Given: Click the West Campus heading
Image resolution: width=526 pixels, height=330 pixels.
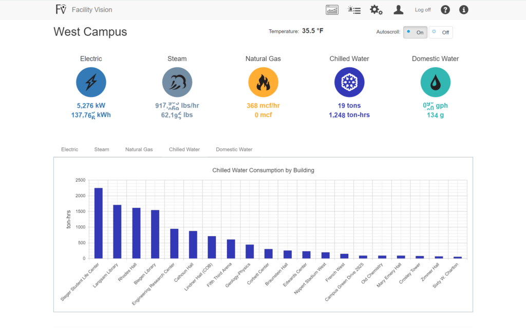Looking at the screenshot, I should tap(90, 32).
